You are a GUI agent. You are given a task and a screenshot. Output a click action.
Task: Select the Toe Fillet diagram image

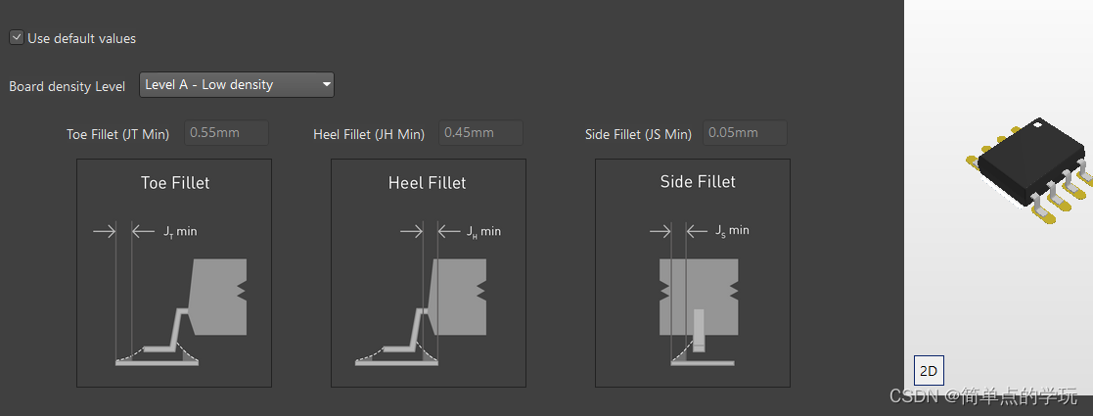[174, 284]
